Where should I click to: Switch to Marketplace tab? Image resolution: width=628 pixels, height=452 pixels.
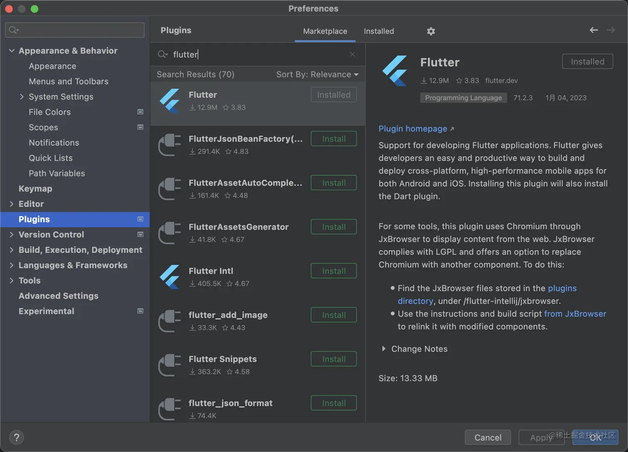325,31
